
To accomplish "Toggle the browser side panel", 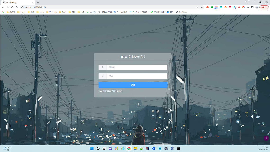I will pyautogui.click(x=252, y=7).
